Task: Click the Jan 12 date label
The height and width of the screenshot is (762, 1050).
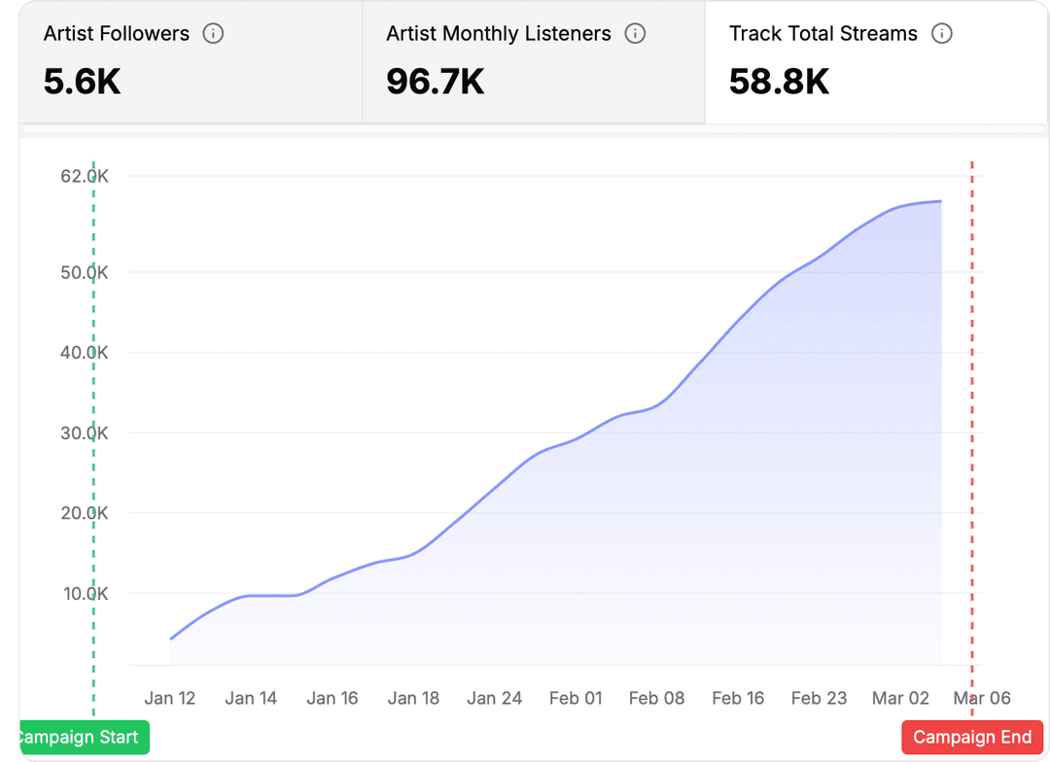Action: pos(170,698)
